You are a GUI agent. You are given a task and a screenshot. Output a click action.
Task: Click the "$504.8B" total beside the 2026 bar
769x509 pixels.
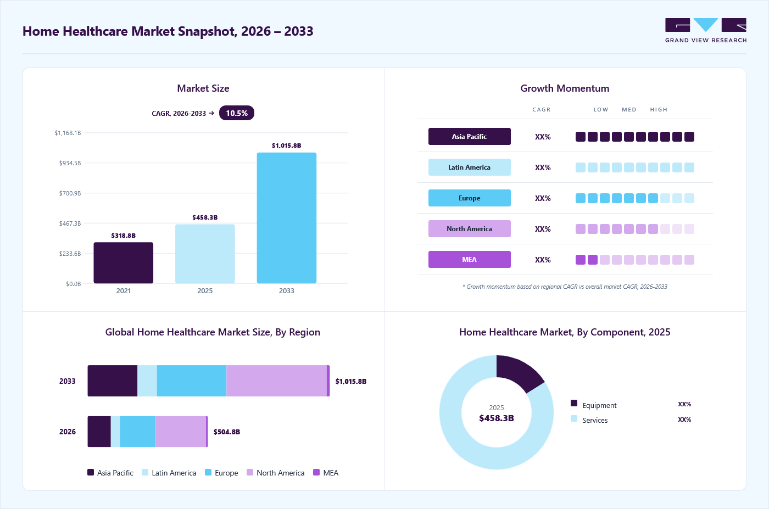[227, 432]
